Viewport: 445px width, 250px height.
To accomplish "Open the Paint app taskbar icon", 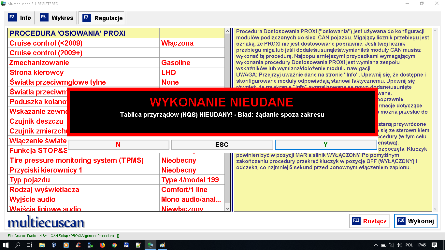I will point(162,245).
